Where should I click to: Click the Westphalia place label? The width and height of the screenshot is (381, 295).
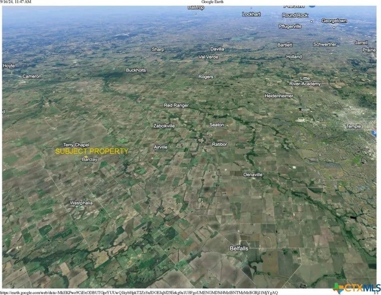point(81,203)
